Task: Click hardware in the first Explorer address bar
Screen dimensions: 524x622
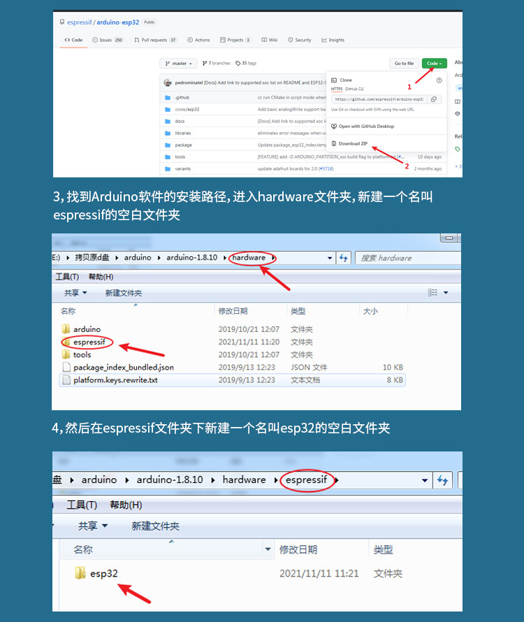Action: point(249,257)
